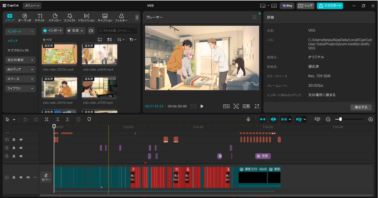Open the テキスト tab
The image size is (378, 198).
tap(40, 18)
